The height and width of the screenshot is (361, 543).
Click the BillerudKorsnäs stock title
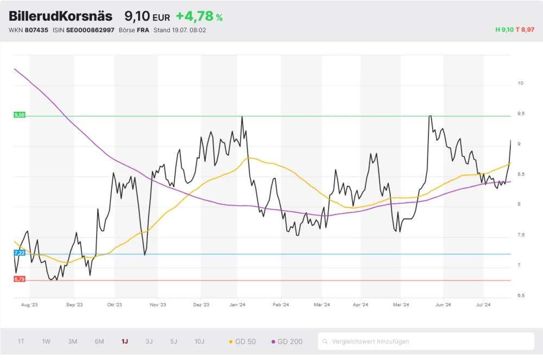click(61, 16)
